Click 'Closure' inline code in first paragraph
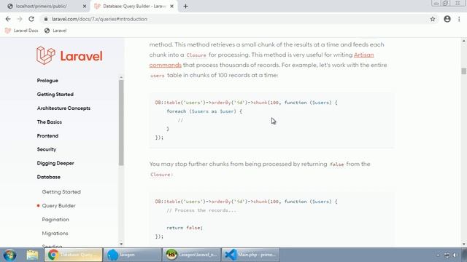This screenshot has height=262, width=467. pyautogui.click(x=196, y=55)
